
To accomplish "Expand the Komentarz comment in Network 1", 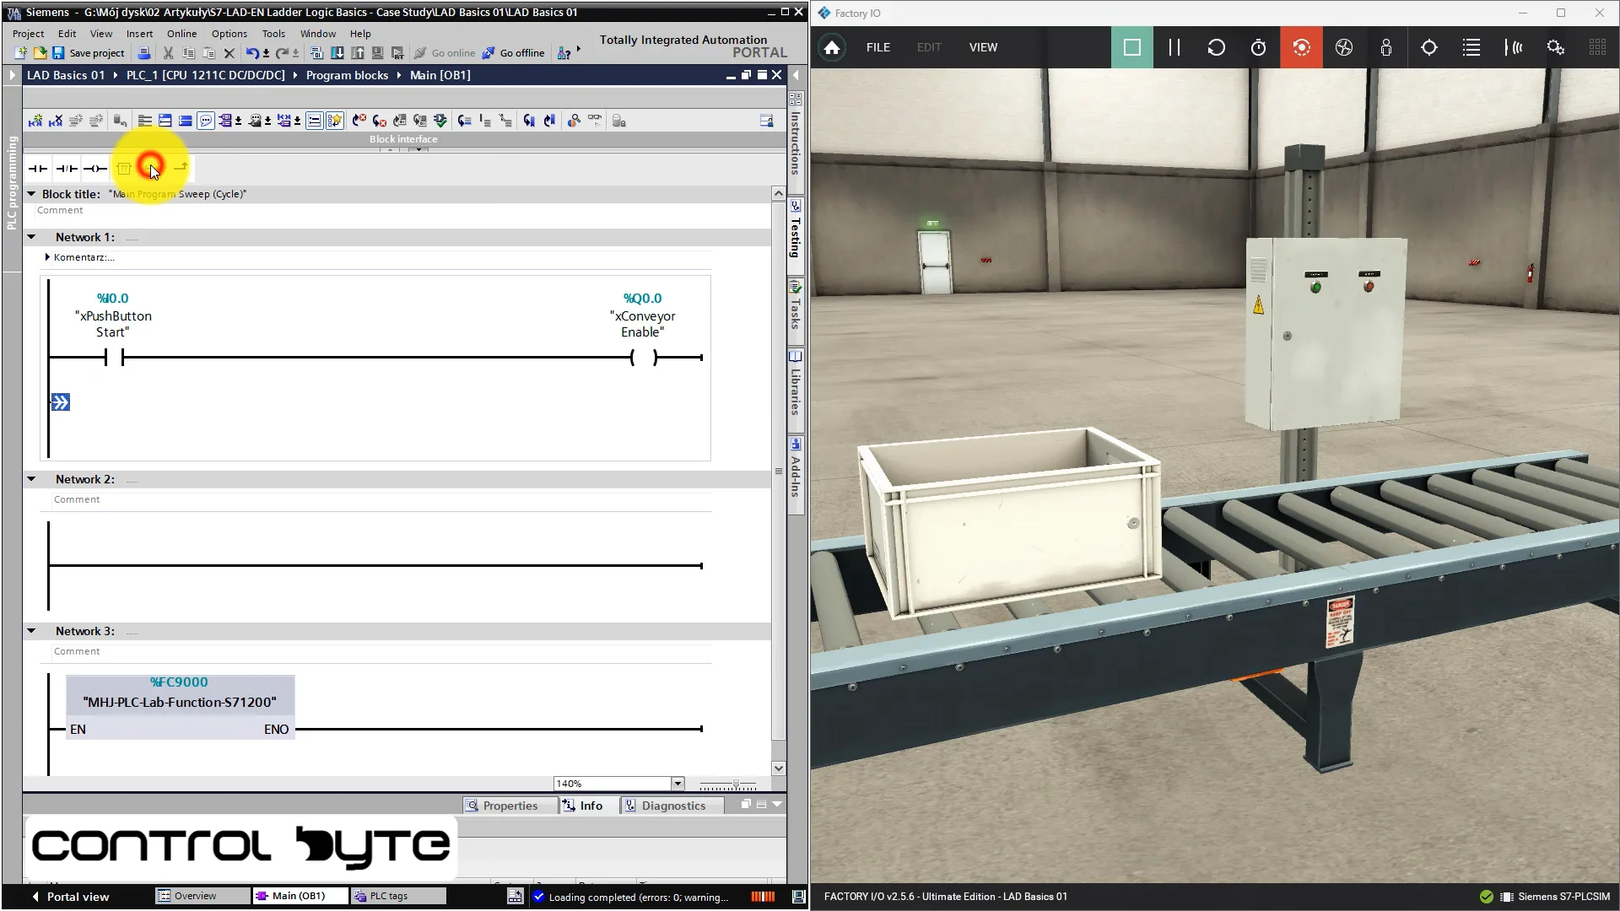I will [x=47, y=257].
